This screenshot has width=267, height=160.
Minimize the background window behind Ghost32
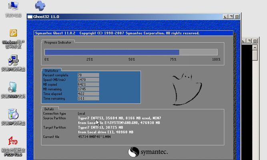tap(243, 41)
